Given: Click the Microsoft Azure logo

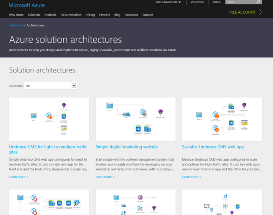Looking at the screenshot, I should pos(26,5).
